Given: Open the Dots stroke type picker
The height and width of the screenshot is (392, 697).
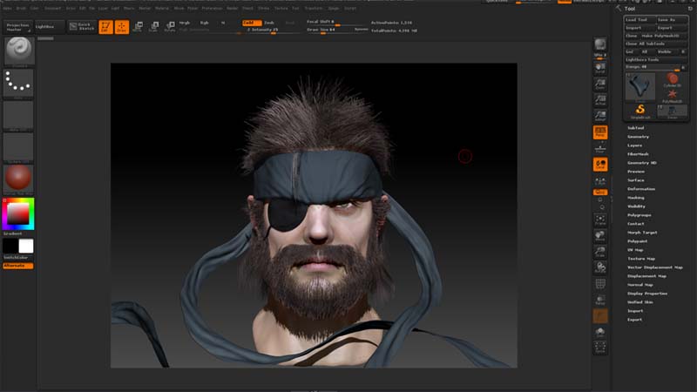Looking at the screenshot, I should click(18, 83).
